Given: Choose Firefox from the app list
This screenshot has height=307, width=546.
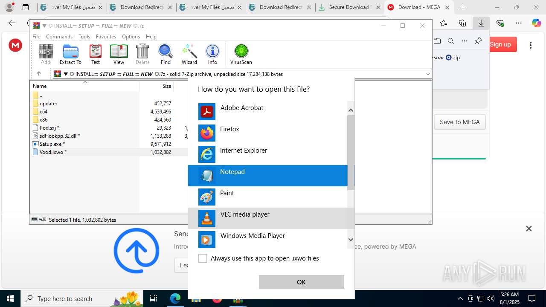Looking at the screenshot, I should pyautogui.click(x=267, y=133).
